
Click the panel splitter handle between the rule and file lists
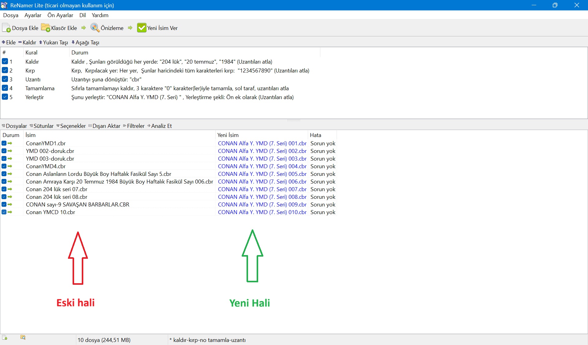tap(294, 120)
